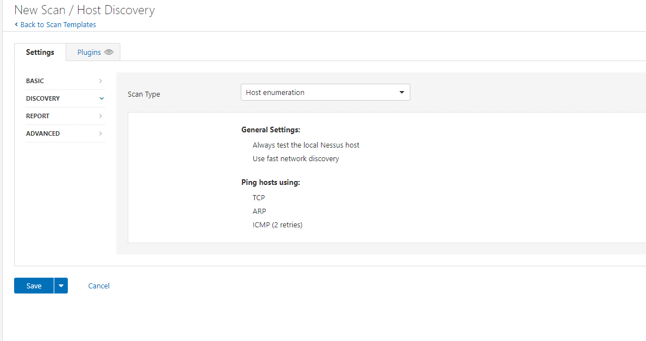Click the 'ICMP (2 retries)' entry
Image resolution: width=646 pixels, height=341 pixels.
click(x=278, y=225)
